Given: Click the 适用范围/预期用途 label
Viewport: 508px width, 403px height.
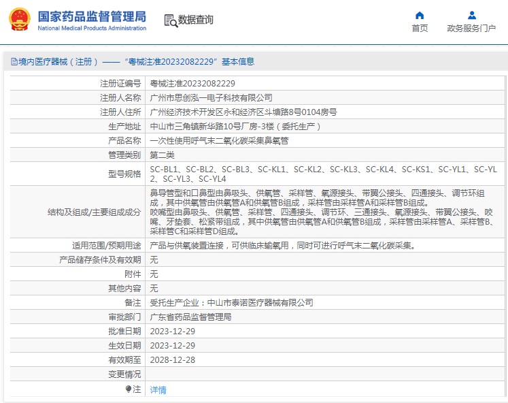Looking at the screenshot, I should [106, 246].
